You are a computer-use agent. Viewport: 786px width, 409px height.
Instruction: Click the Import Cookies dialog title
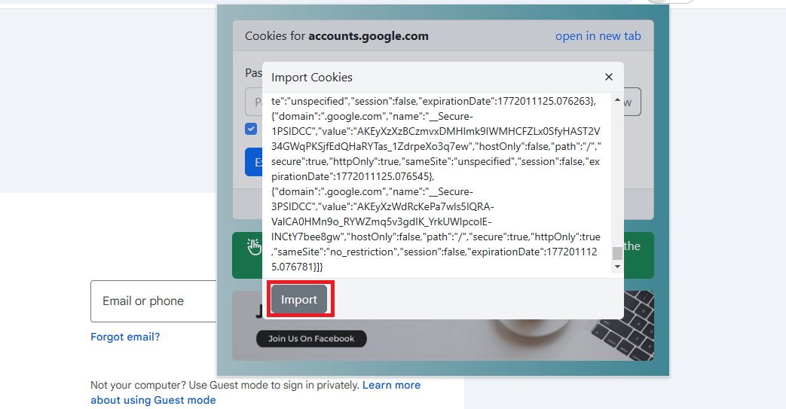click(x=312, y=77)
